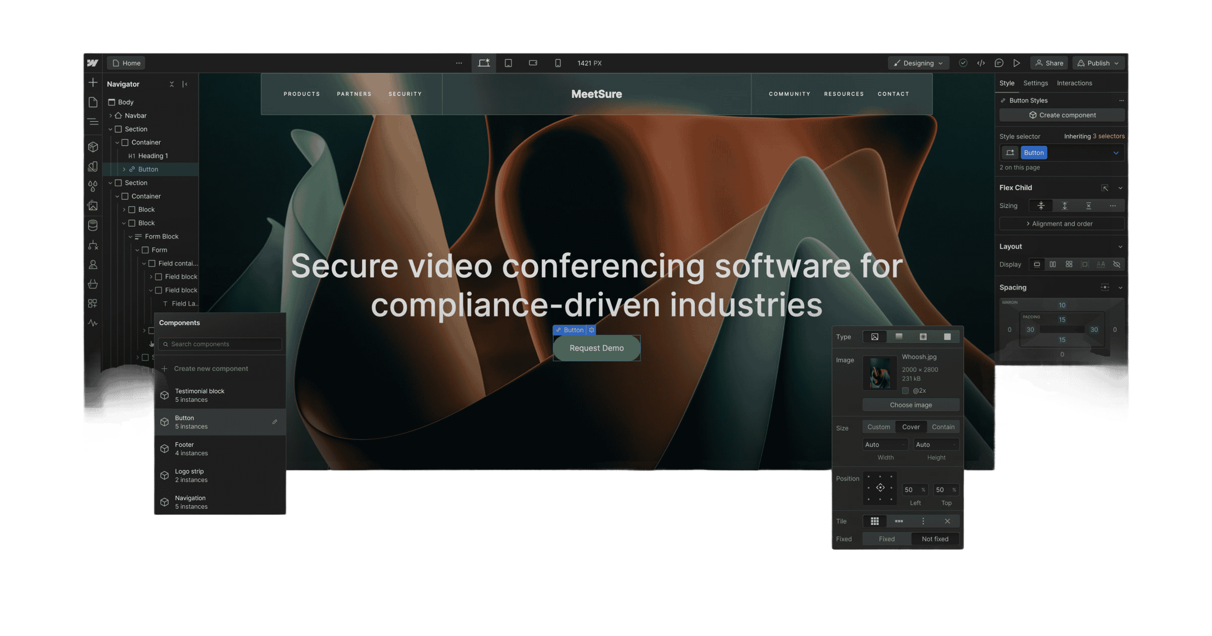Select the image background type

pos(875,337)
